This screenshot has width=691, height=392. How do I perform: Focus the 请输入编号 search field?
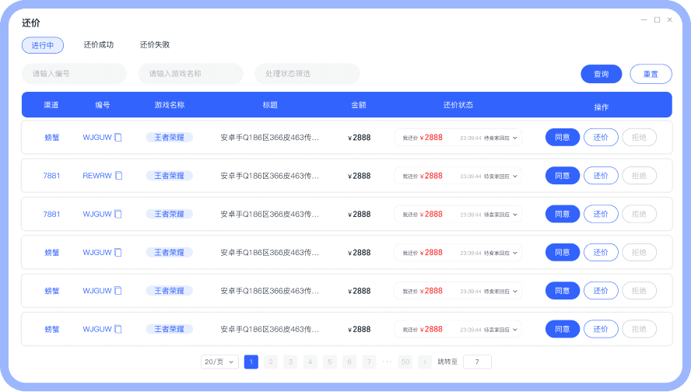pos(74,74)
